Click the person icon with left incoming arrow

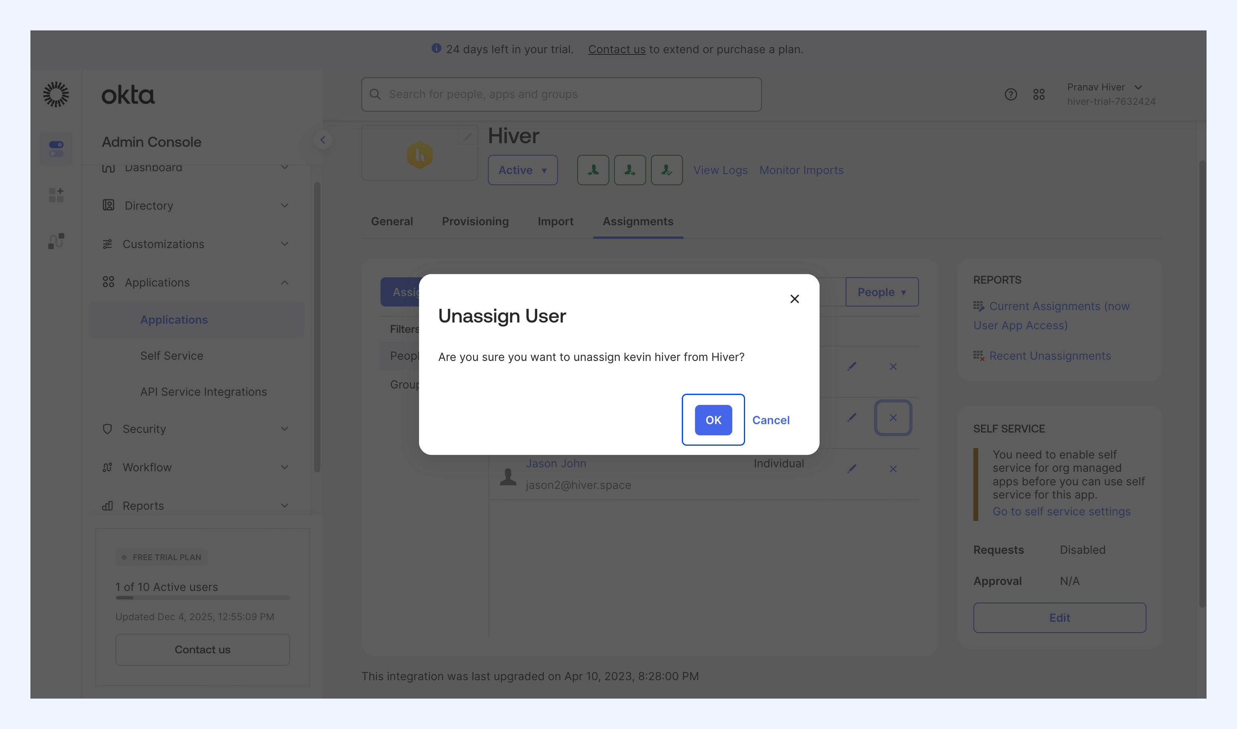point(593,170)
